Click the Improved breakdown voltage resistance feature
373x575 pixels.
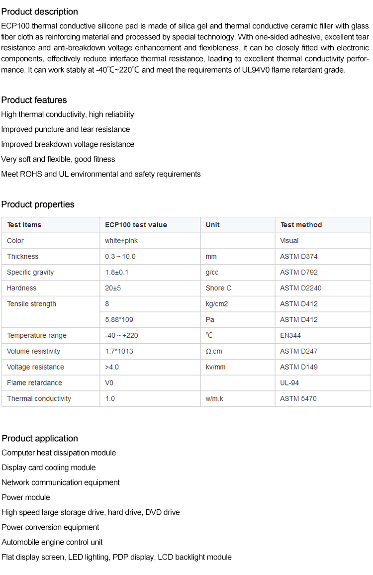[x=68, y=144]
